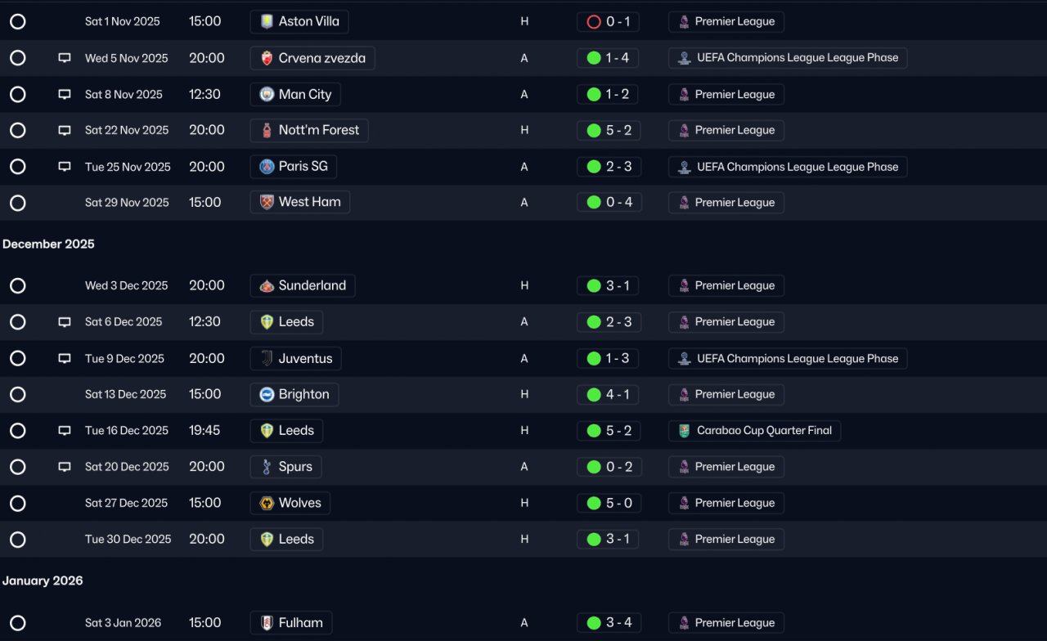This screenshot has width=1047, height=641.
Task: Click the Paris SG club badge
Action: tap(267, 167)
